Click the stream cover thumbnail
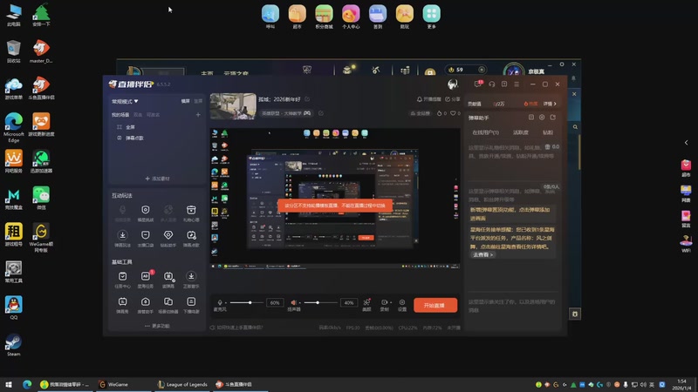This screenshot has width=698, height=392. click(x=233, y=106)
